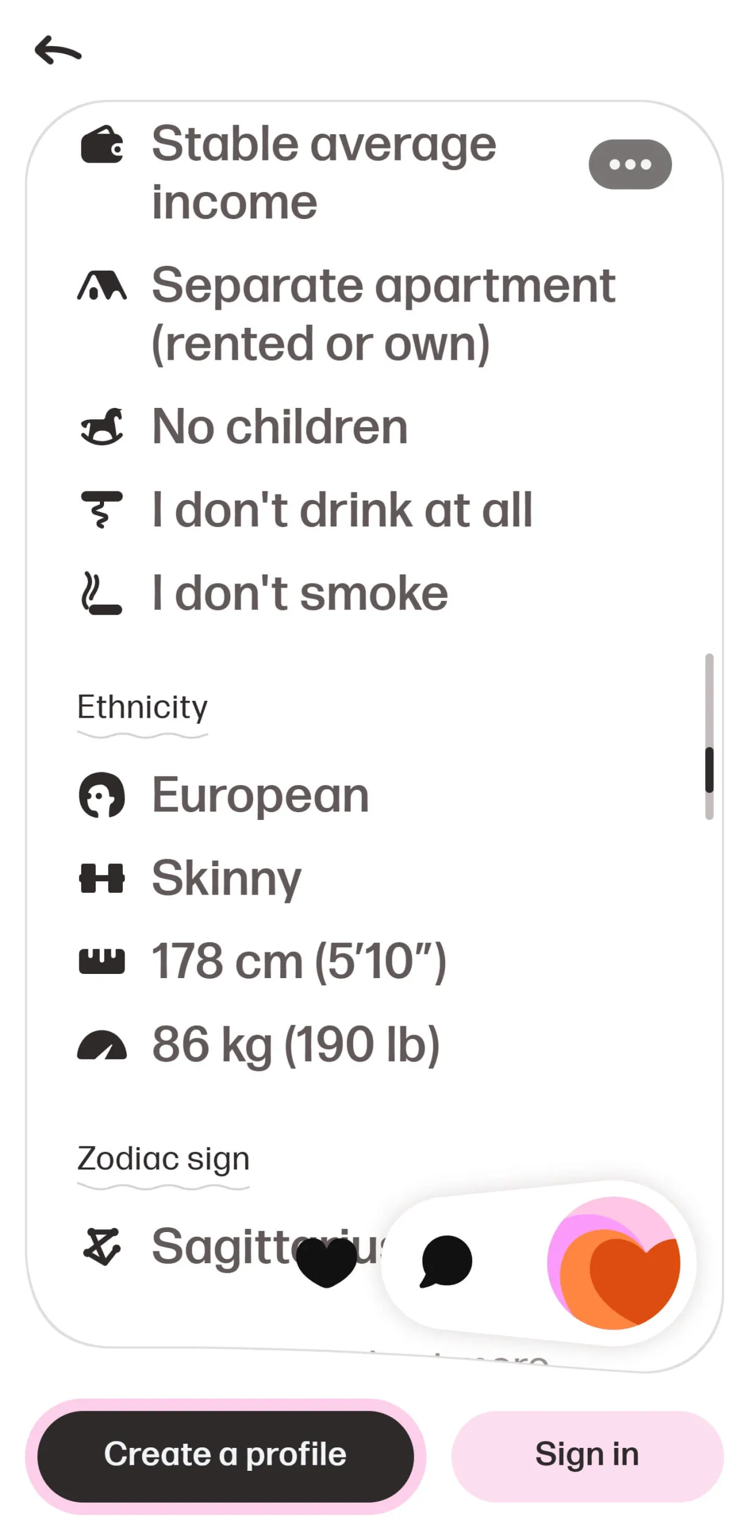The width and height of the screenshot is (749, 1540).
Task: Tap the rocking horse children icon
Action: (x=102, y=427)
